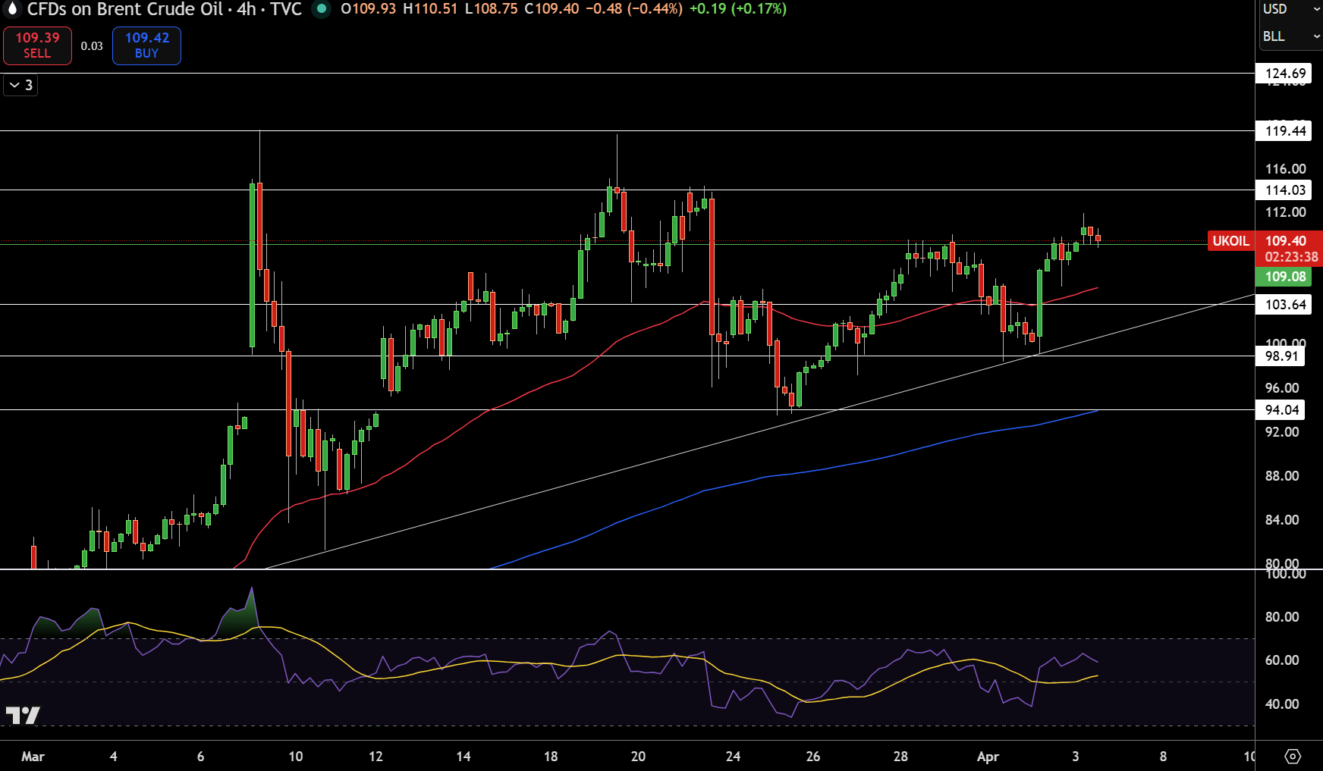Click the RSI 60.00 axis tick
This screenshot has width=1323, height=771.
(x=1282, y=660)
